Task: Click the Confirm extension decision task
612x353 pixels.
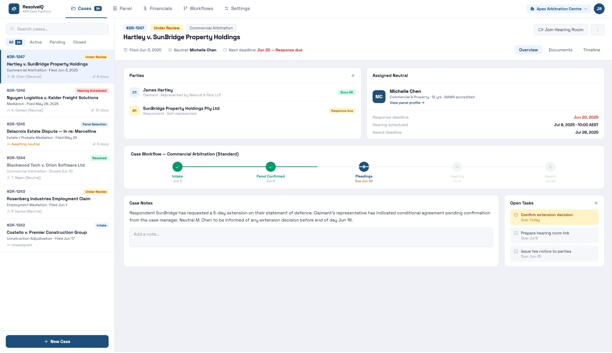Action: (554, 217)
